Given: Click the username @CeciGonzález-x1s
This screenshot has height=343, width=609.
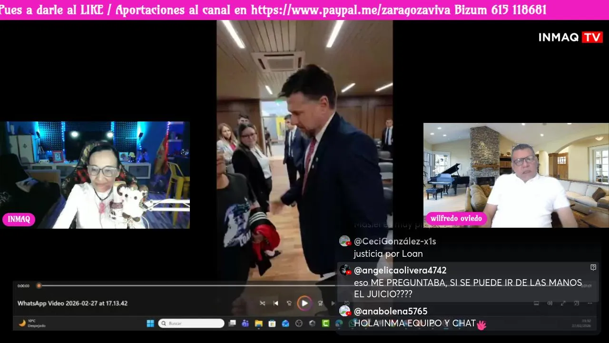Looking at the screenshot, I should click(395, 241).
